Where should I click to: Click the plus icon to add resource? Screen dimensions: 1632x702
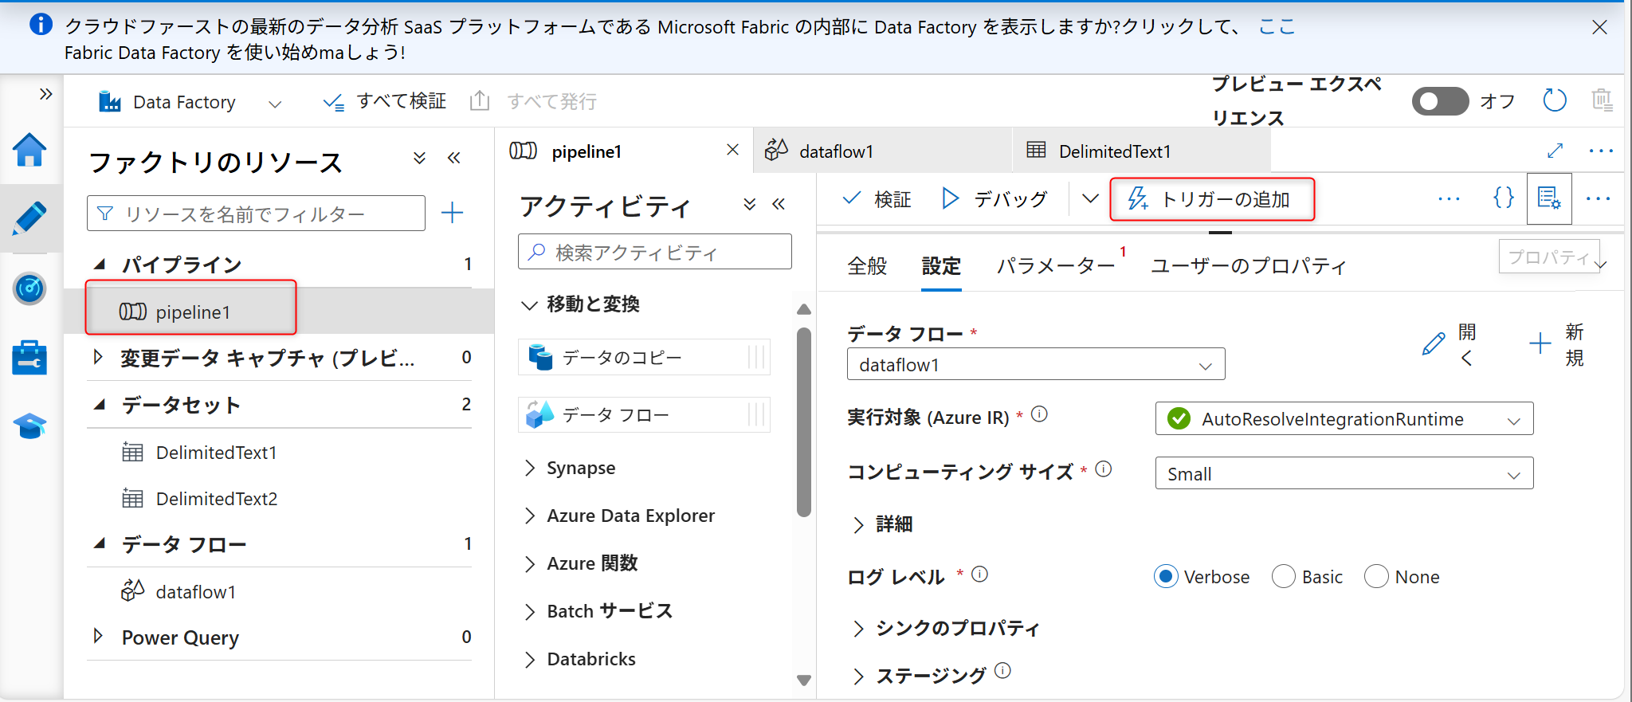452,213
